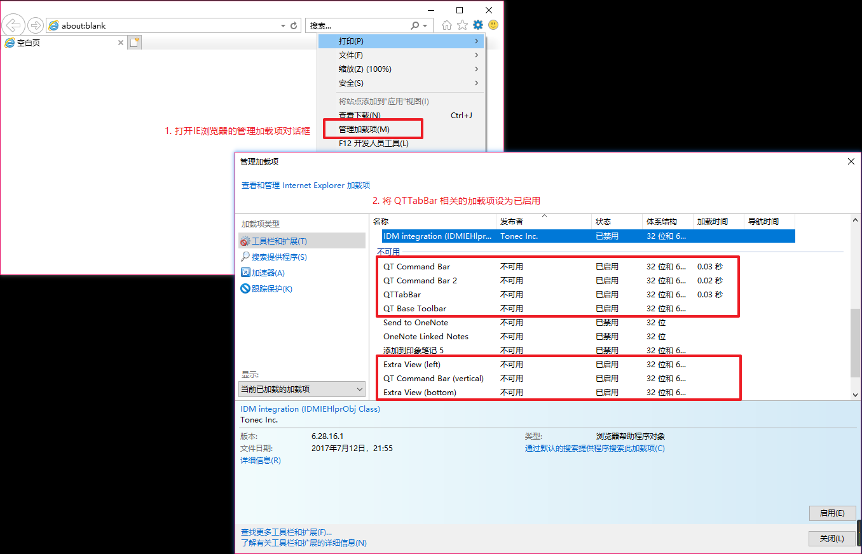The height and width of the screenshot is (554, 862).
Task: Click the IE home icon
Action: tap(446, 25)
